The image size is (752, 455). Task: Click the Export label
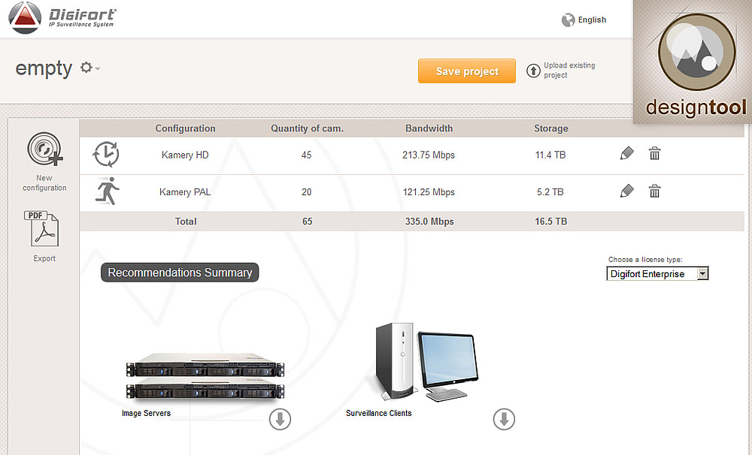point(44,258)
